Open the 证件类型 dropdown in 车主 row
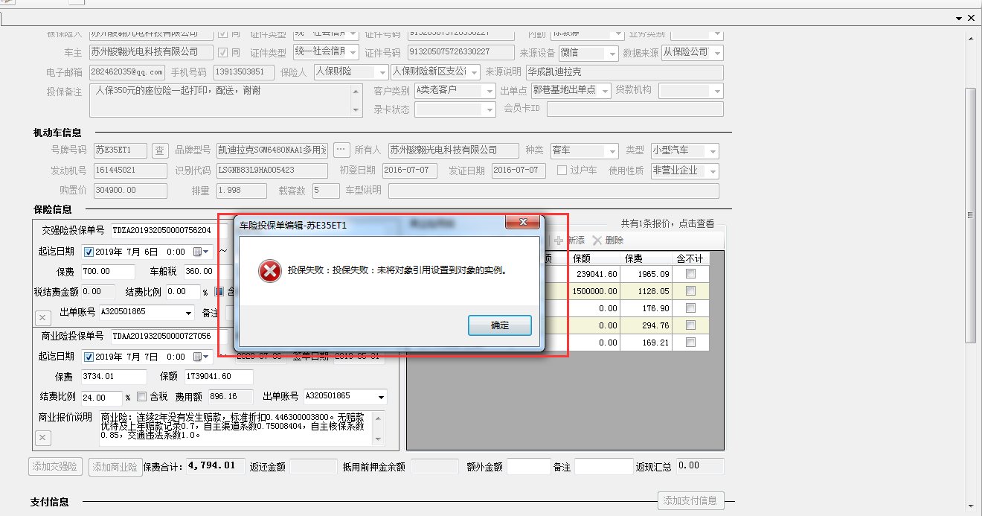Screen dimensions: 982x516 (x=353, y=53)
